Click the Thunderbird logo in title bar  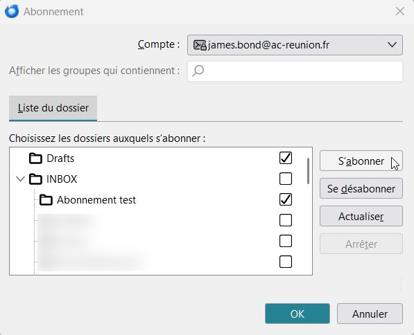(12, 11)
